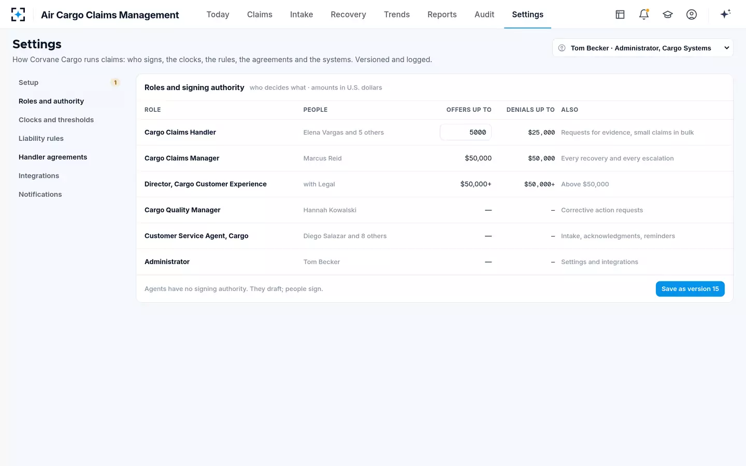Click 'Elena Vargas and 5 others'
This screenshot has width=746, height=466.
pyautogui.click(x=343, y=133)
